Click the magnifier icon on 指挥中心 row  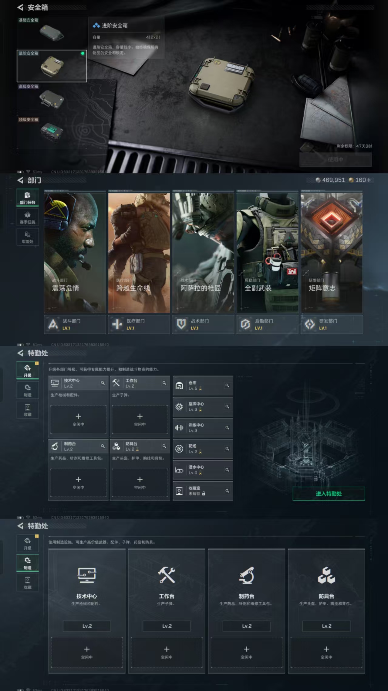(227, 406)
